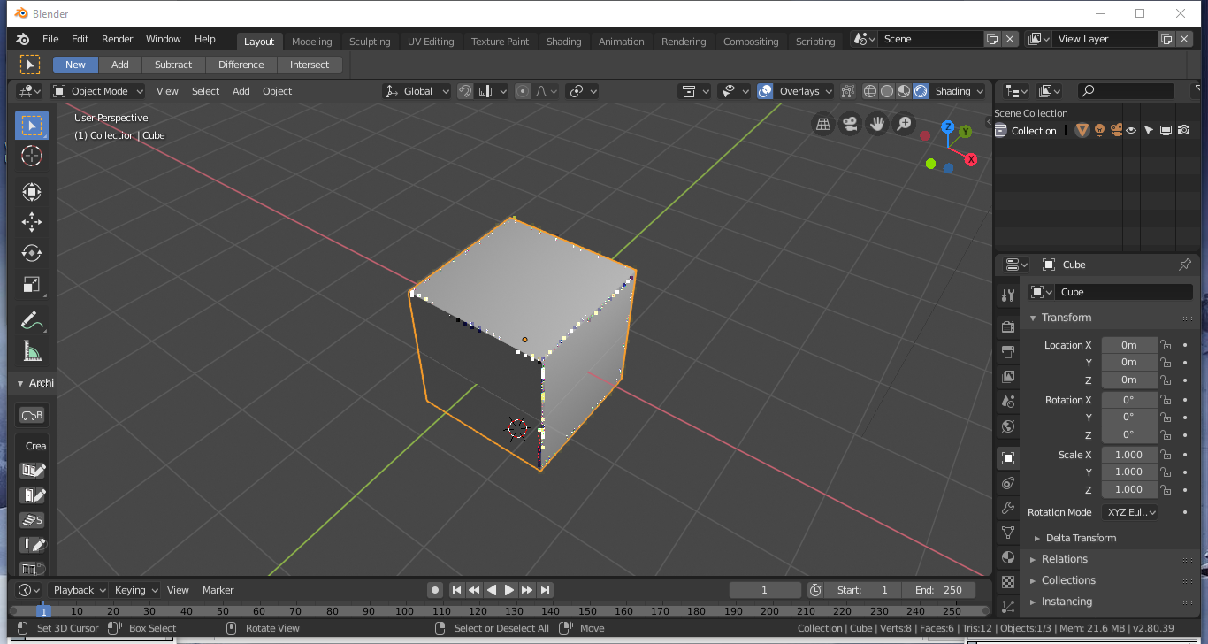Toggle proportional editing button
Viewport: 1208px width, 644px height.
[x=523, y=91]
